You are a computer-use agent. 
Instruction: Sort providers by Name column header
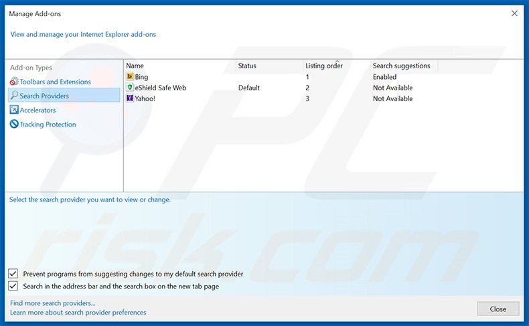(x=180, y=66)
